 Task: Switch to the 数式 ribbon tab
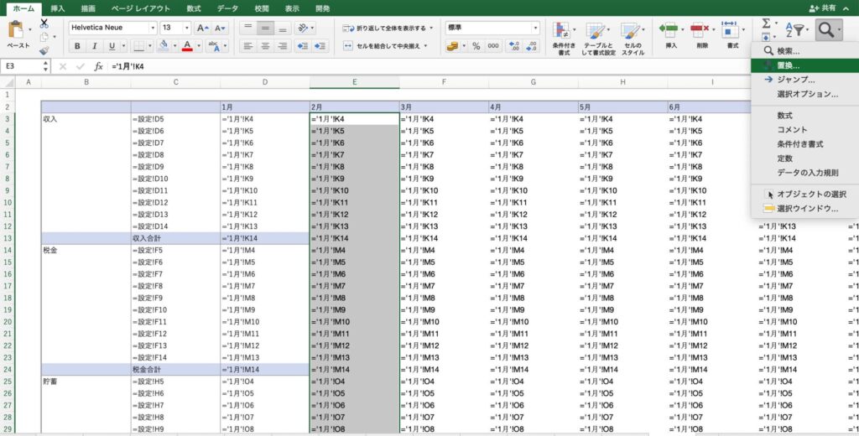194,8
